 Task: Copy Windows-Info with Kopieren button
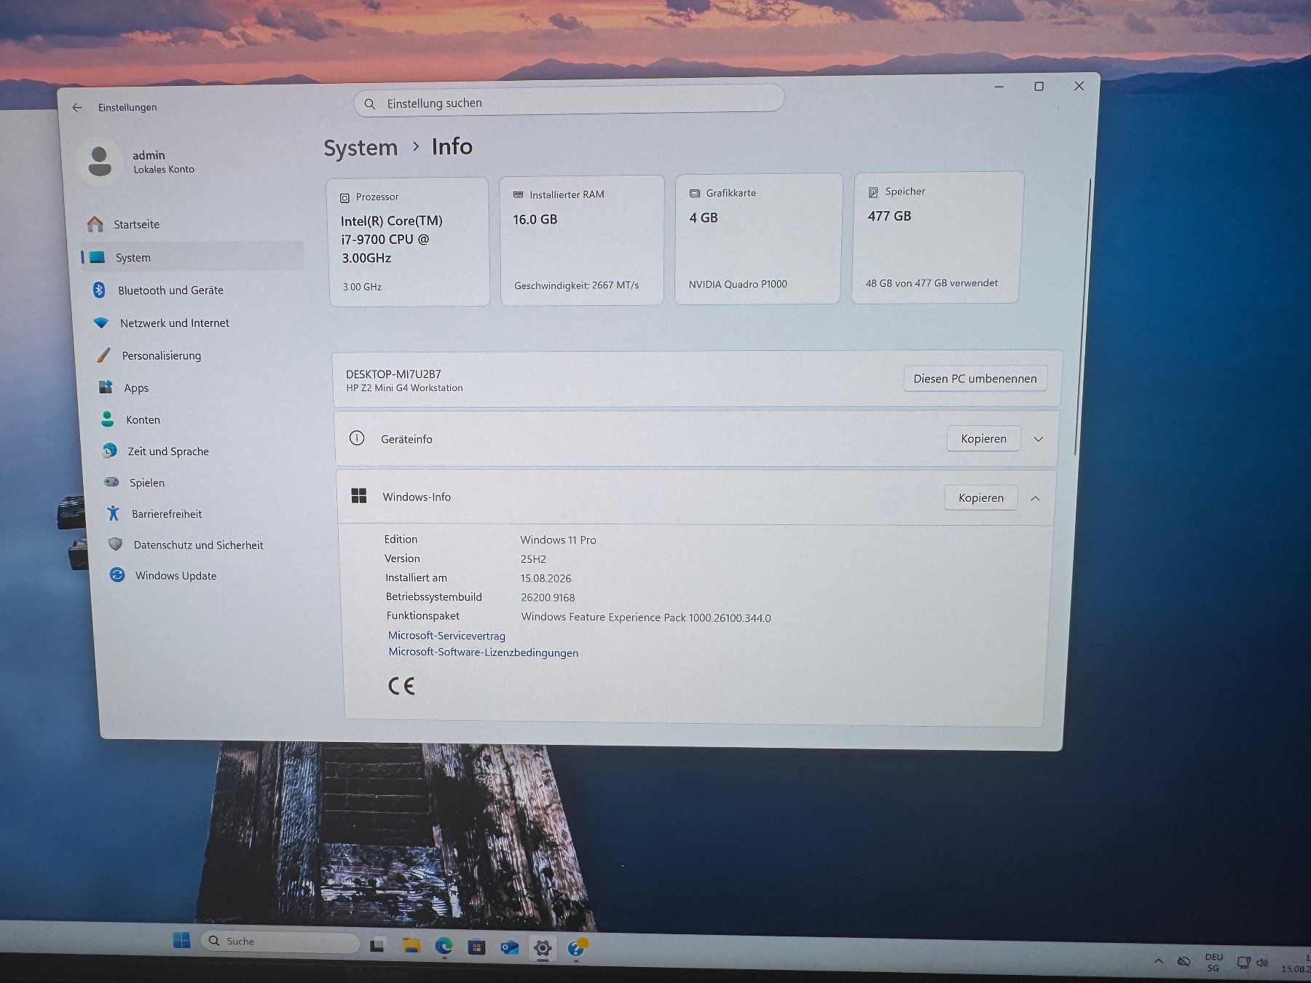tap(980, 497)
